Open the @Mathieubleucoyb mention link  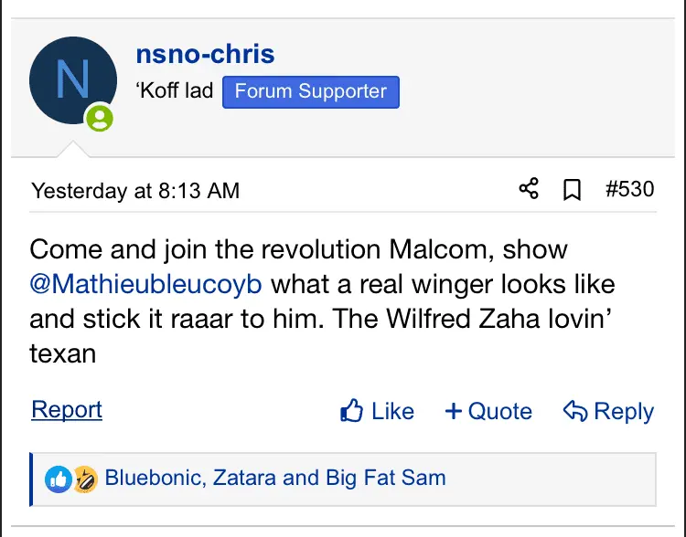tap(146, 283)
